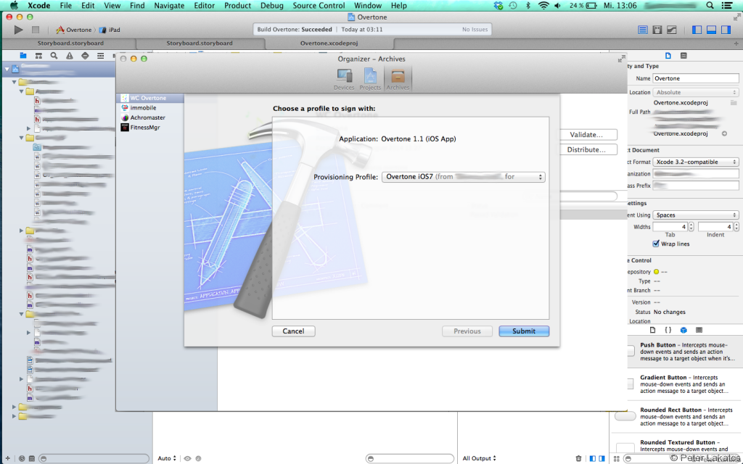Image resolution: width=743 pixels, height=464 pixels.
Task: Show the File inspector document icon
Action: point(668,56)
